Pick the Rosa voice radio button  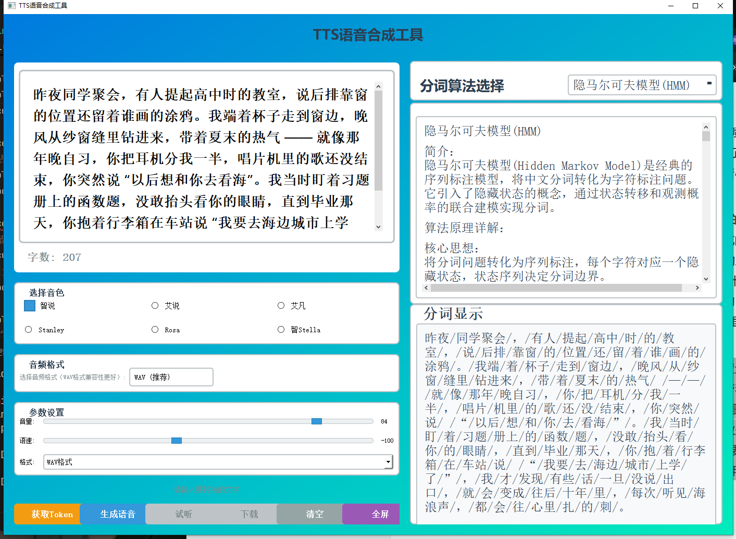155,330
